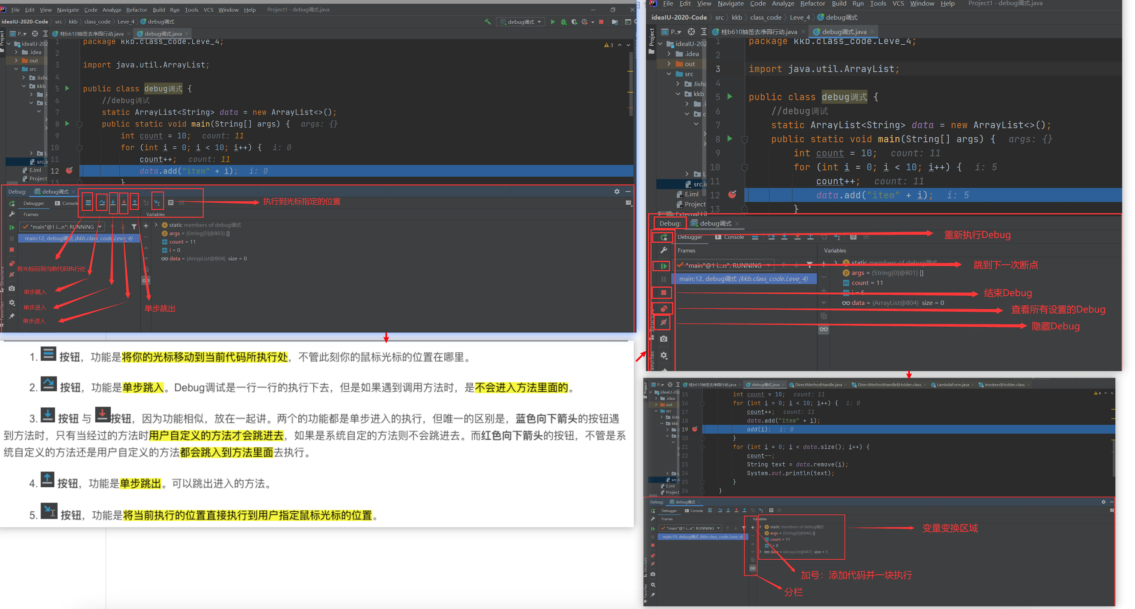Rerun Debug icon in top-right IDE sidebar
1135x609 pixels.
[x=664, y=237]
